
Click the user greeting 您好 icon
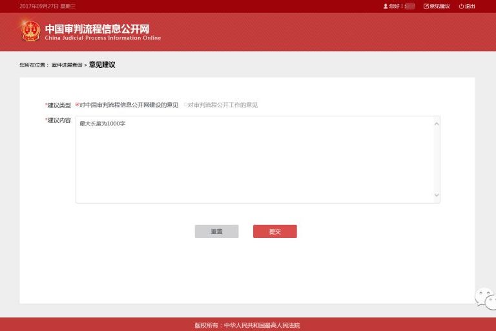click(386, 6)
